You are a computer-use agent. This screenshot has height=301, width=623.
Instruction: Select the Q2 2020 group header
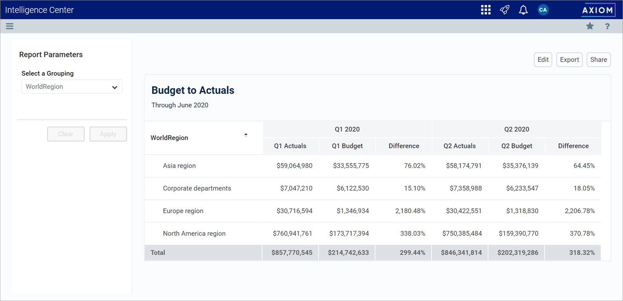tap(517, 130)
